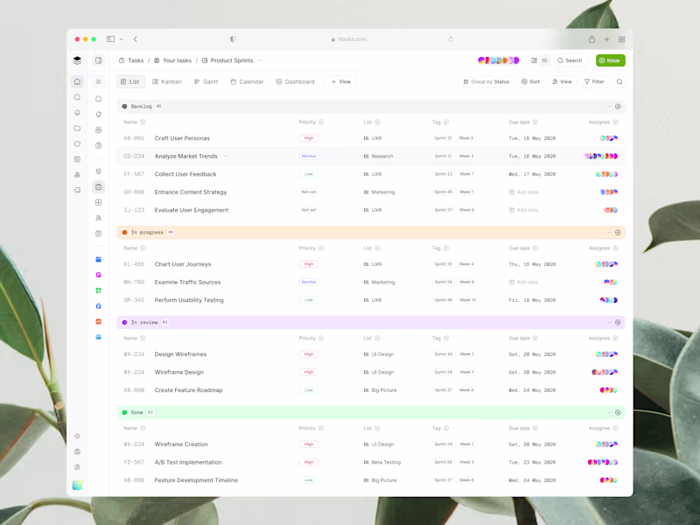Add item to In progress group with circled plus

pos(618,232)
